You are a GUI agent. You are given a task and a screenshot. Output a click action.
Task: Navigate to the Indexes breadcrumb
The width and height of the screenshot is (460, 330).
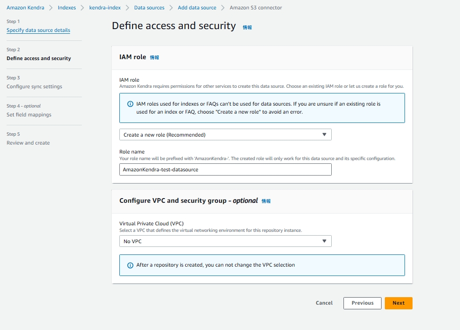(67, 8)
